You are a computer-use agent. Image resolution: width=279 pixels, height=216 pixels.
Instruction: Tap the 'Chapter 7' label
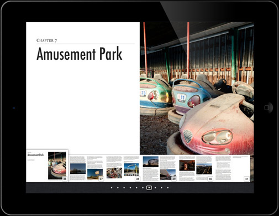47,40
